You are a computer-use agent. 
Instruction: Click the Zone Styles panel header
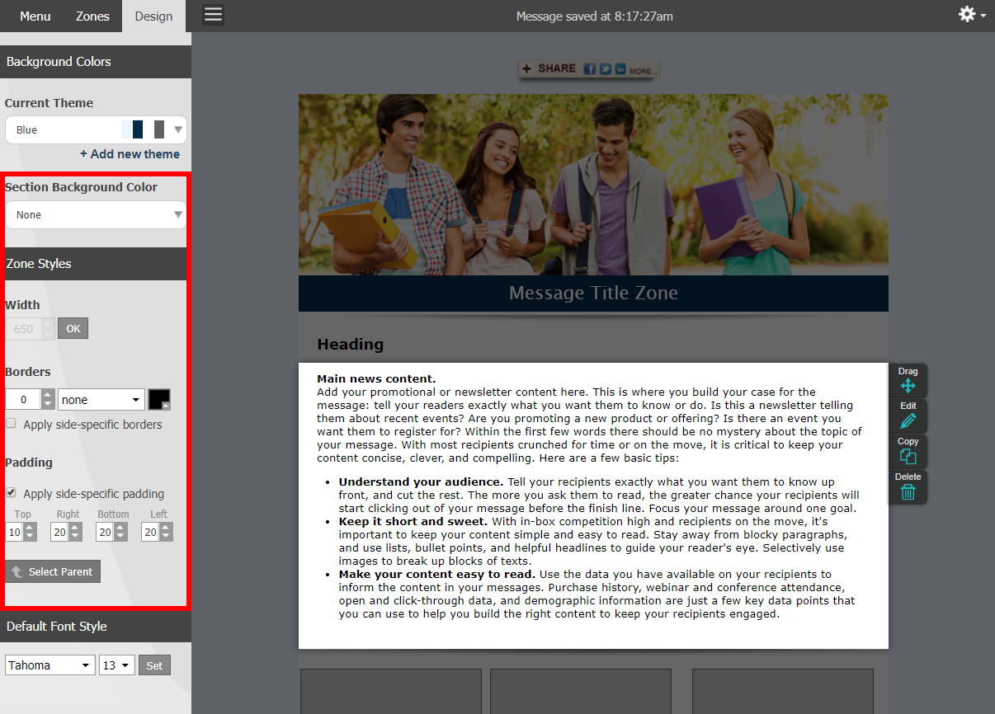click(x=96, y=264)
